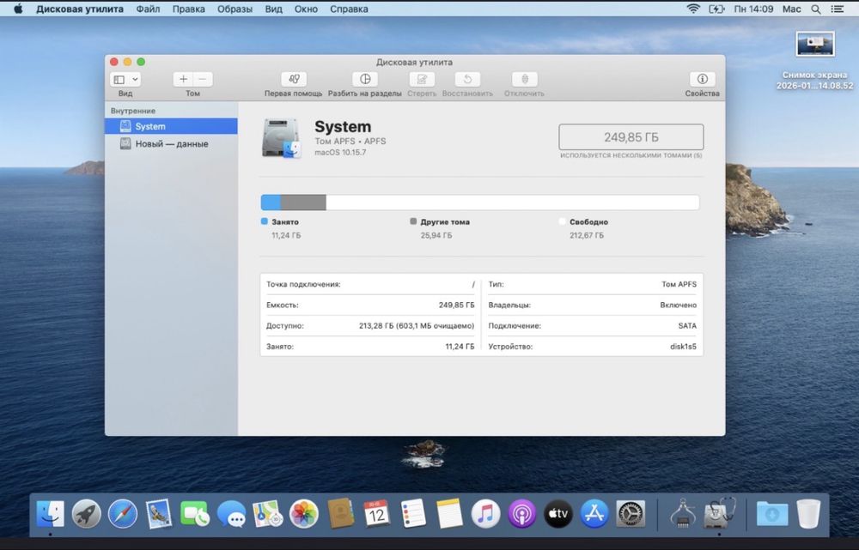859x550 pixels.
Task: Launch Safari from the Dock
Action: click(123, 514)
